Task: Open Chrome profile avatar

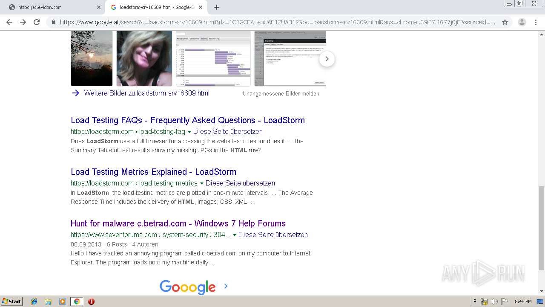Action: click(522, 22)
